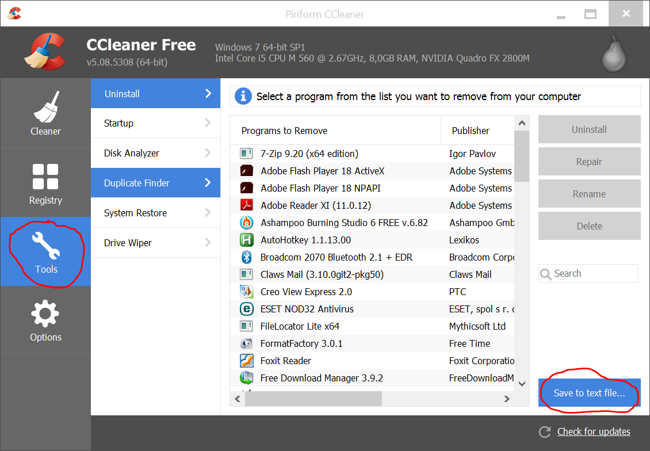Open the Startup tool tab
Screen dimensions: 650x451
[155, 123]
